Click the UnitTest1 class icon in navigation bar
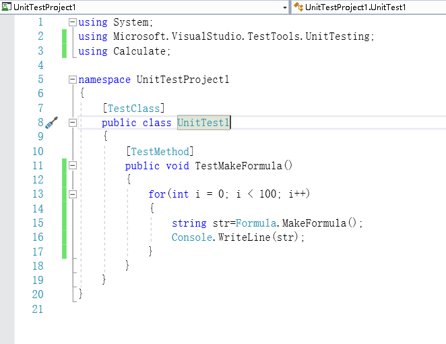The width and height of the screenshot is (446, 344). [298, 7]
